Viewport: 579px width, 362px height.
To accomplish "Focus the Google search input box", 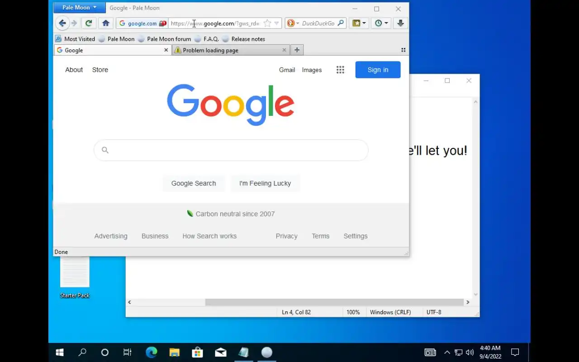I will pyautogui.click(x=231, y=150).
